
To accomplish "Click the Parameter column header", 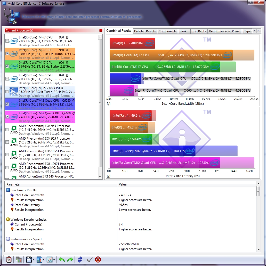I will (61, 184).
